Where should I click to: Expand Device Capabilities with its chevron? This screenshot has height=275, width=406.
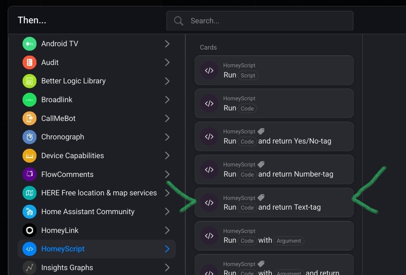tap(167, 156)
